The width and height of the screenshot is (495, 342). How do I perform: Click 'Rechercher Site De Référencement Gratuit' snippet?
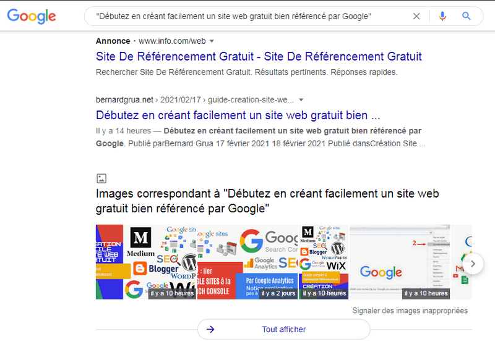pos(246,72)
